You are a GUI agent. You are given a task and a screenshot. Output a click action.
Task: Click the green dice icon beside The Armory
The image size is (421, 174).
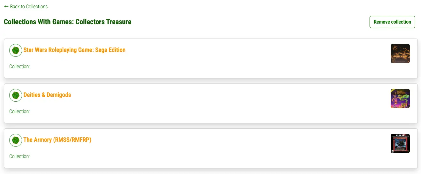click(x=16, y=140)
